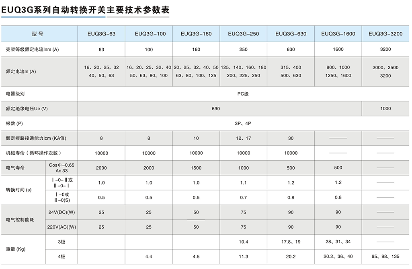Screen dimensions: 412x269
Task: Select the EUQ3G-250 column header
Action: tap(243, 34)
